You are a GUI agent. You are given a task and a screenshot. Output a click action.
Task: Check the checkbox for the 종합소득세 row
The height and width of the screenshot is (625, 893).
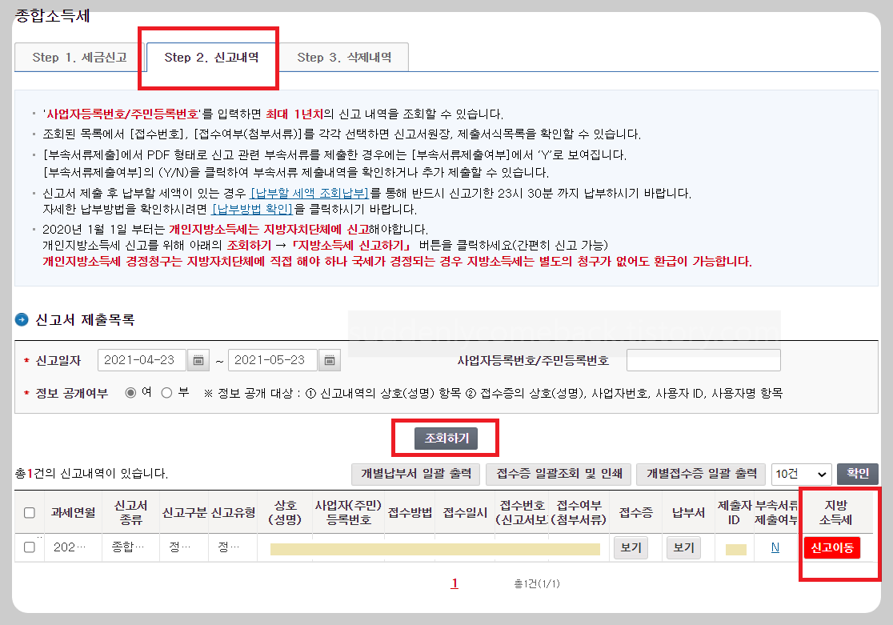29,547
